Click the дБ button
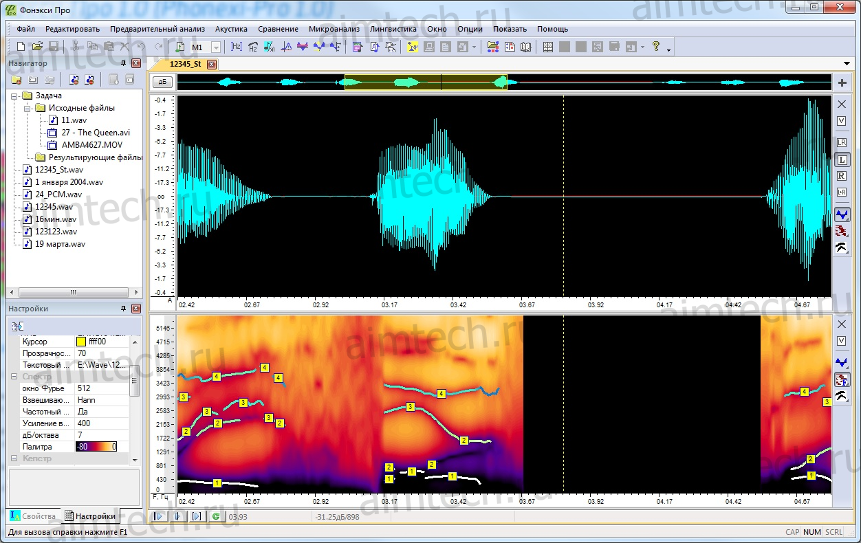The image size is (861, 543). click(162, 82)
